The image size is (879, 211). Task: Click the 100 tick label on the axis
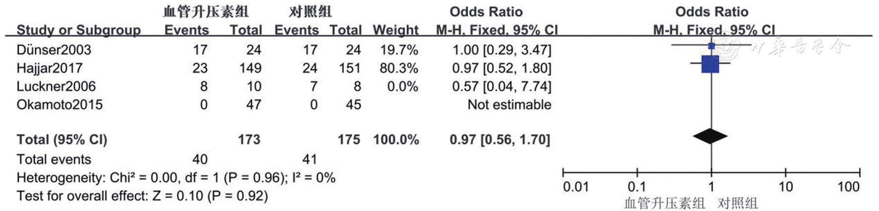[x=848, y=187]
